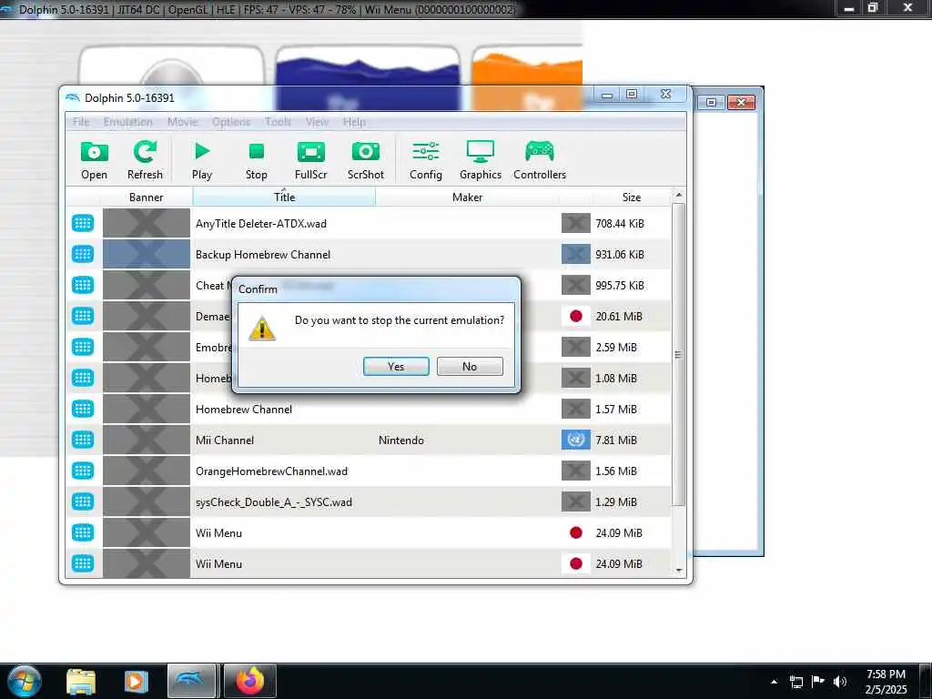Click No in the Confirm dialog
932x699 pixels.
coord(470,366)
